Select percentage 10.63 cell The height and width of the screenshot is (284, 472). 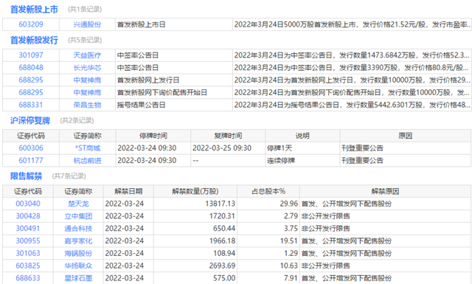click(268, 266)
